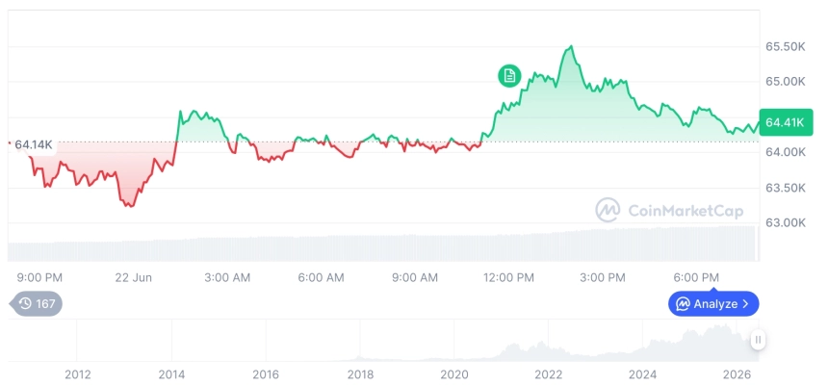Select 2022 on the overview timeline
This screenshot has height=386, width=828.
549,374
